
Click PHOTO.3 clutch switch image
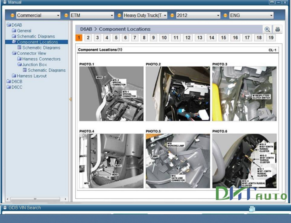[244, 94]
